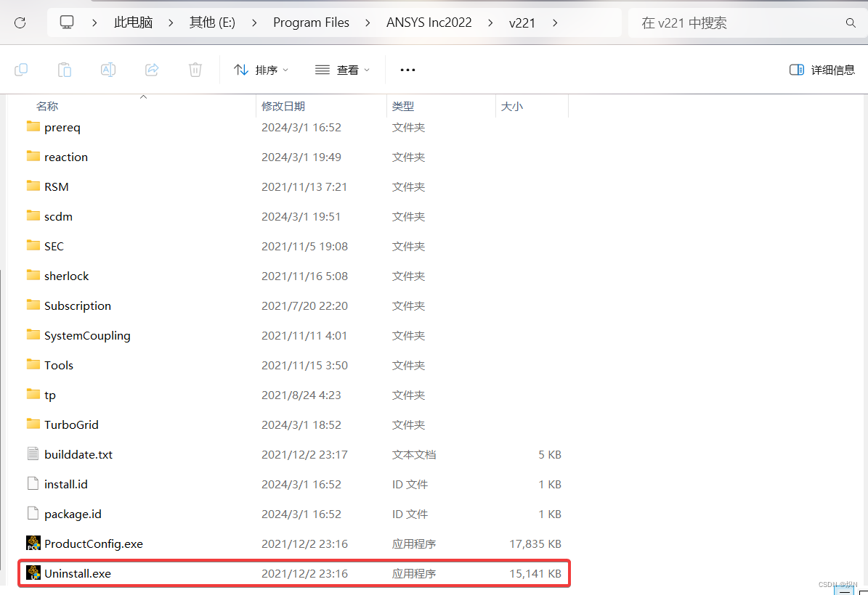Expand chevron after ANSYS Inc2022
The height and width of the screenshot is (595, 868).
click(490, 22)
